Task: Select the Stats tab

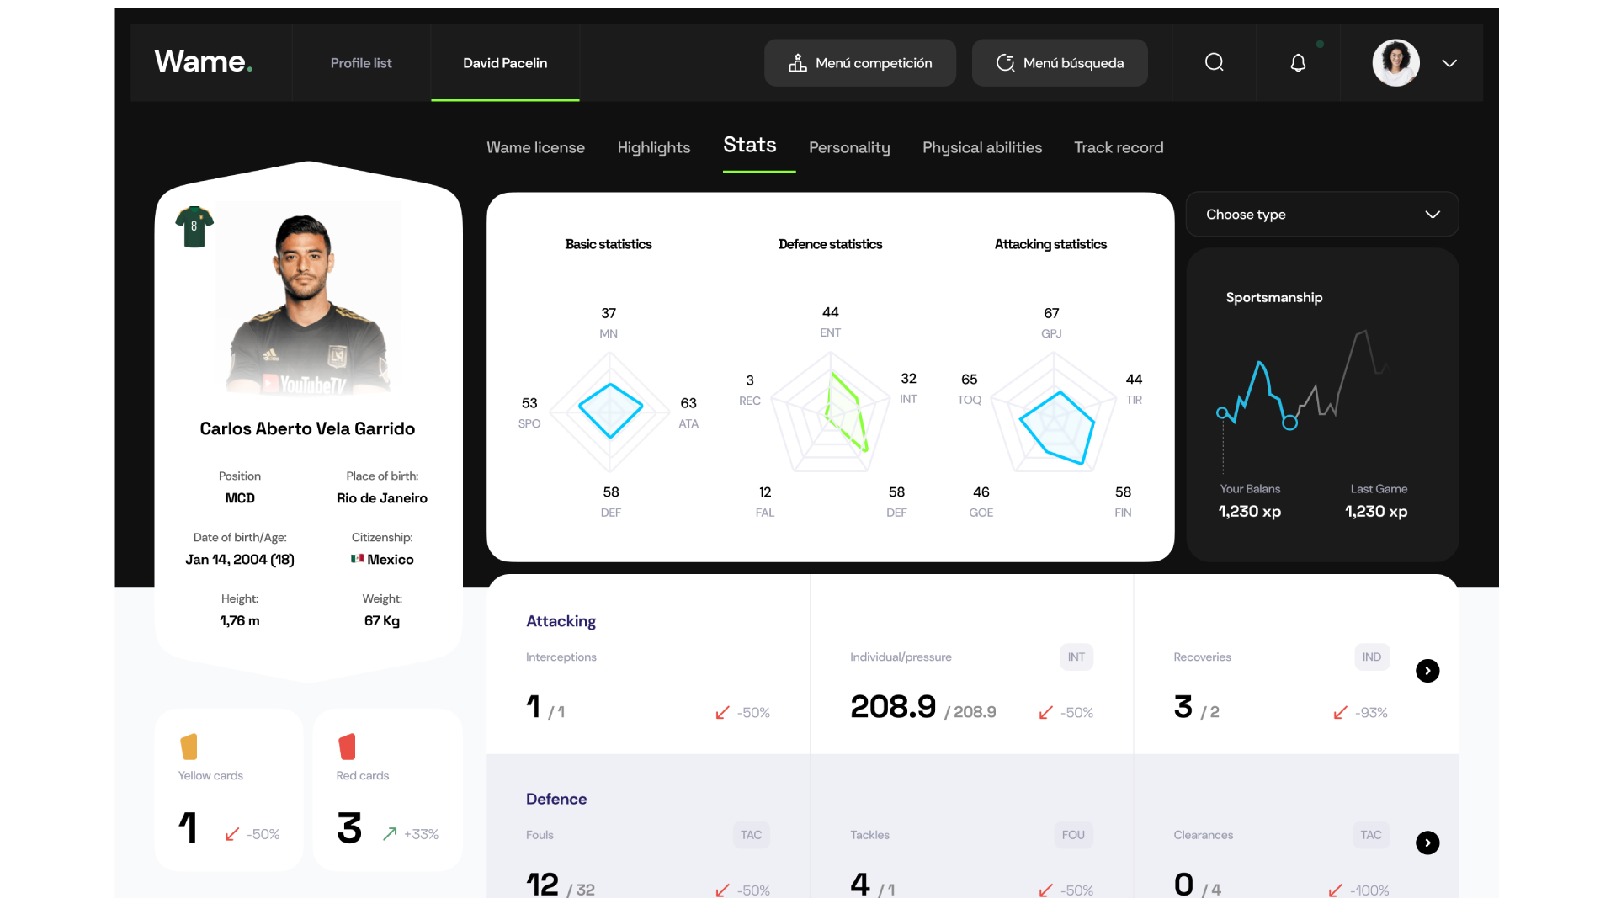Action: point(750,145)
